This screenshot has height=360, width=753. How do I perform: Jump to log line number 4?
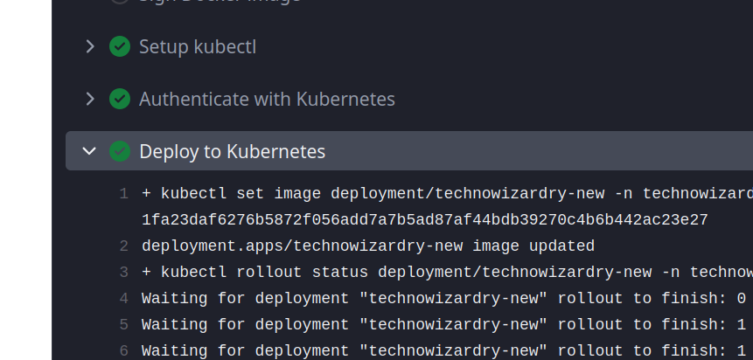coord(124,299)
